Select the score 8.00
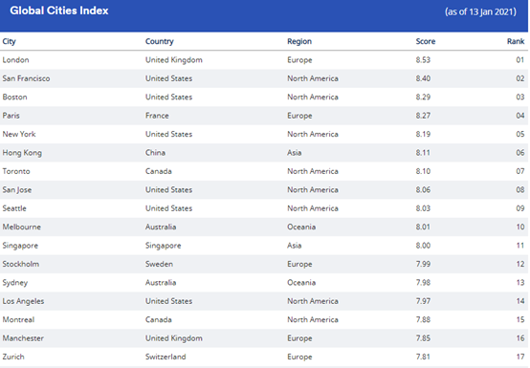 (423, 246)
